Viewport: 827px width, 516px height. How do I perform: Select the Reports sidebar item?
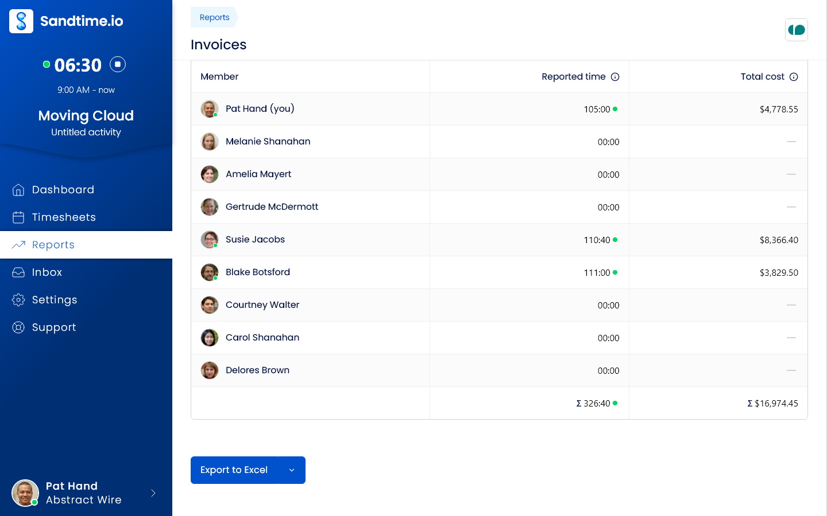(53, 245)
